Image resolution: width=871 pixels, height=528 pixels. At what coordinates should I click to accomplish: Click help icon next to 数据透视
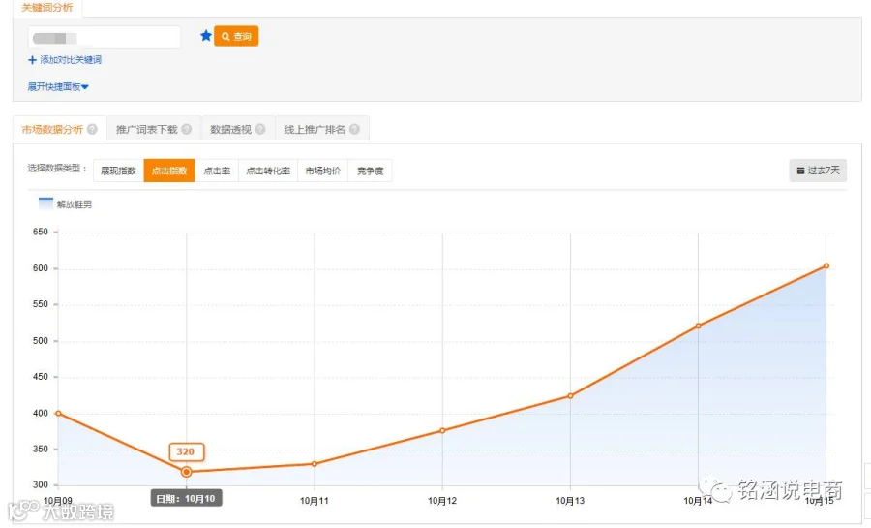coord(260,129)
